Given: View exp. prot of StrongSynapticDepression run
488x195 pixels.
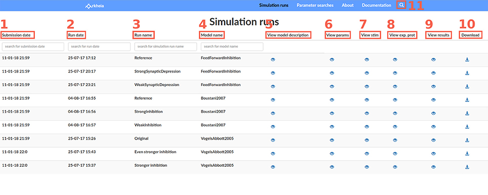Looking at the screenshot, I should [395, 73].
